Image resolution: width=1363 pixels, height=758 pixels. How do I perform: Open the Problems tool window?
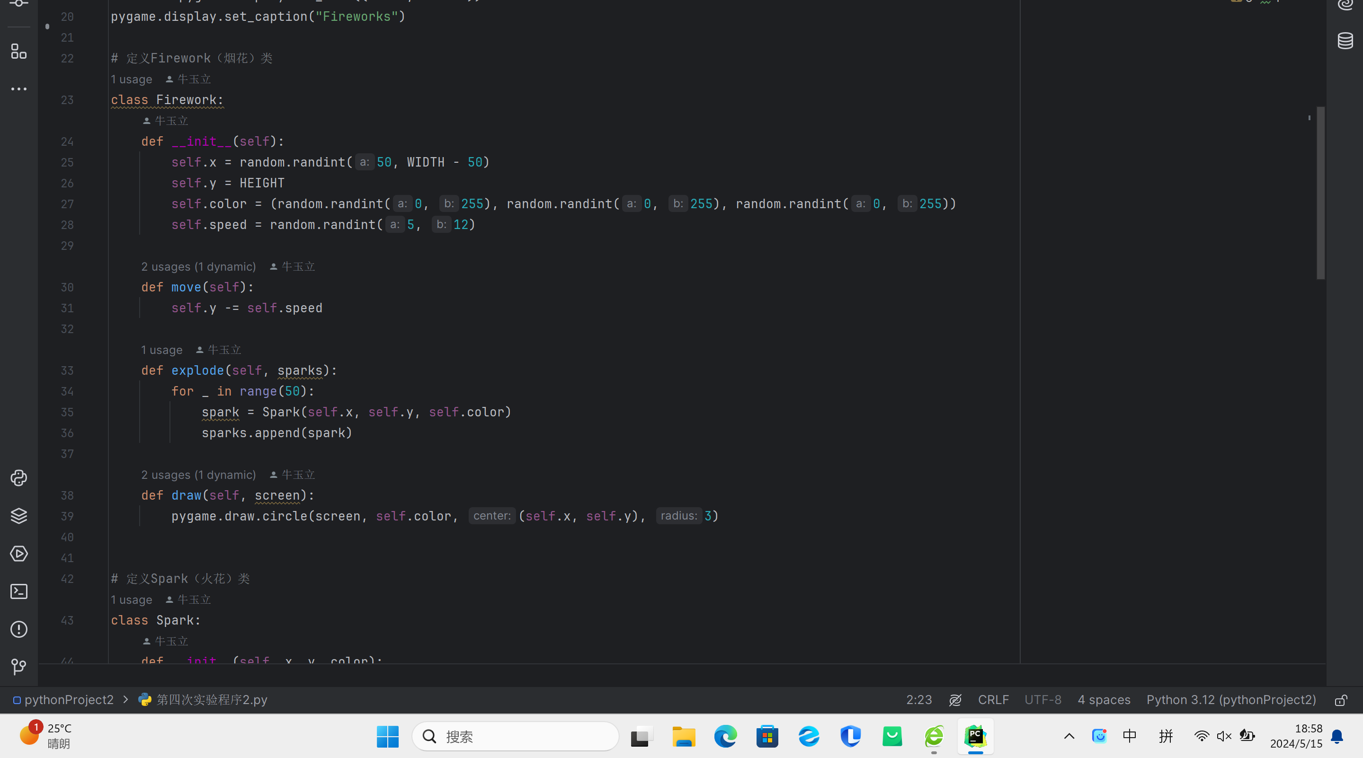(18, 629)
